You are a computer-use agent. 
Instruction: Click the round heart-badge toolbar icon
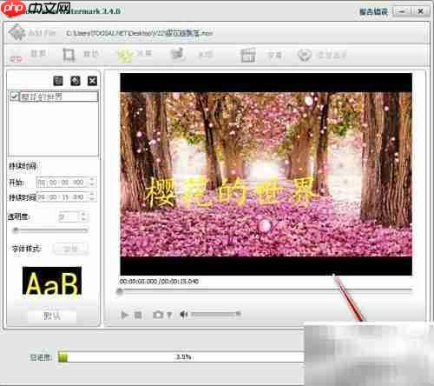point(305,55)
